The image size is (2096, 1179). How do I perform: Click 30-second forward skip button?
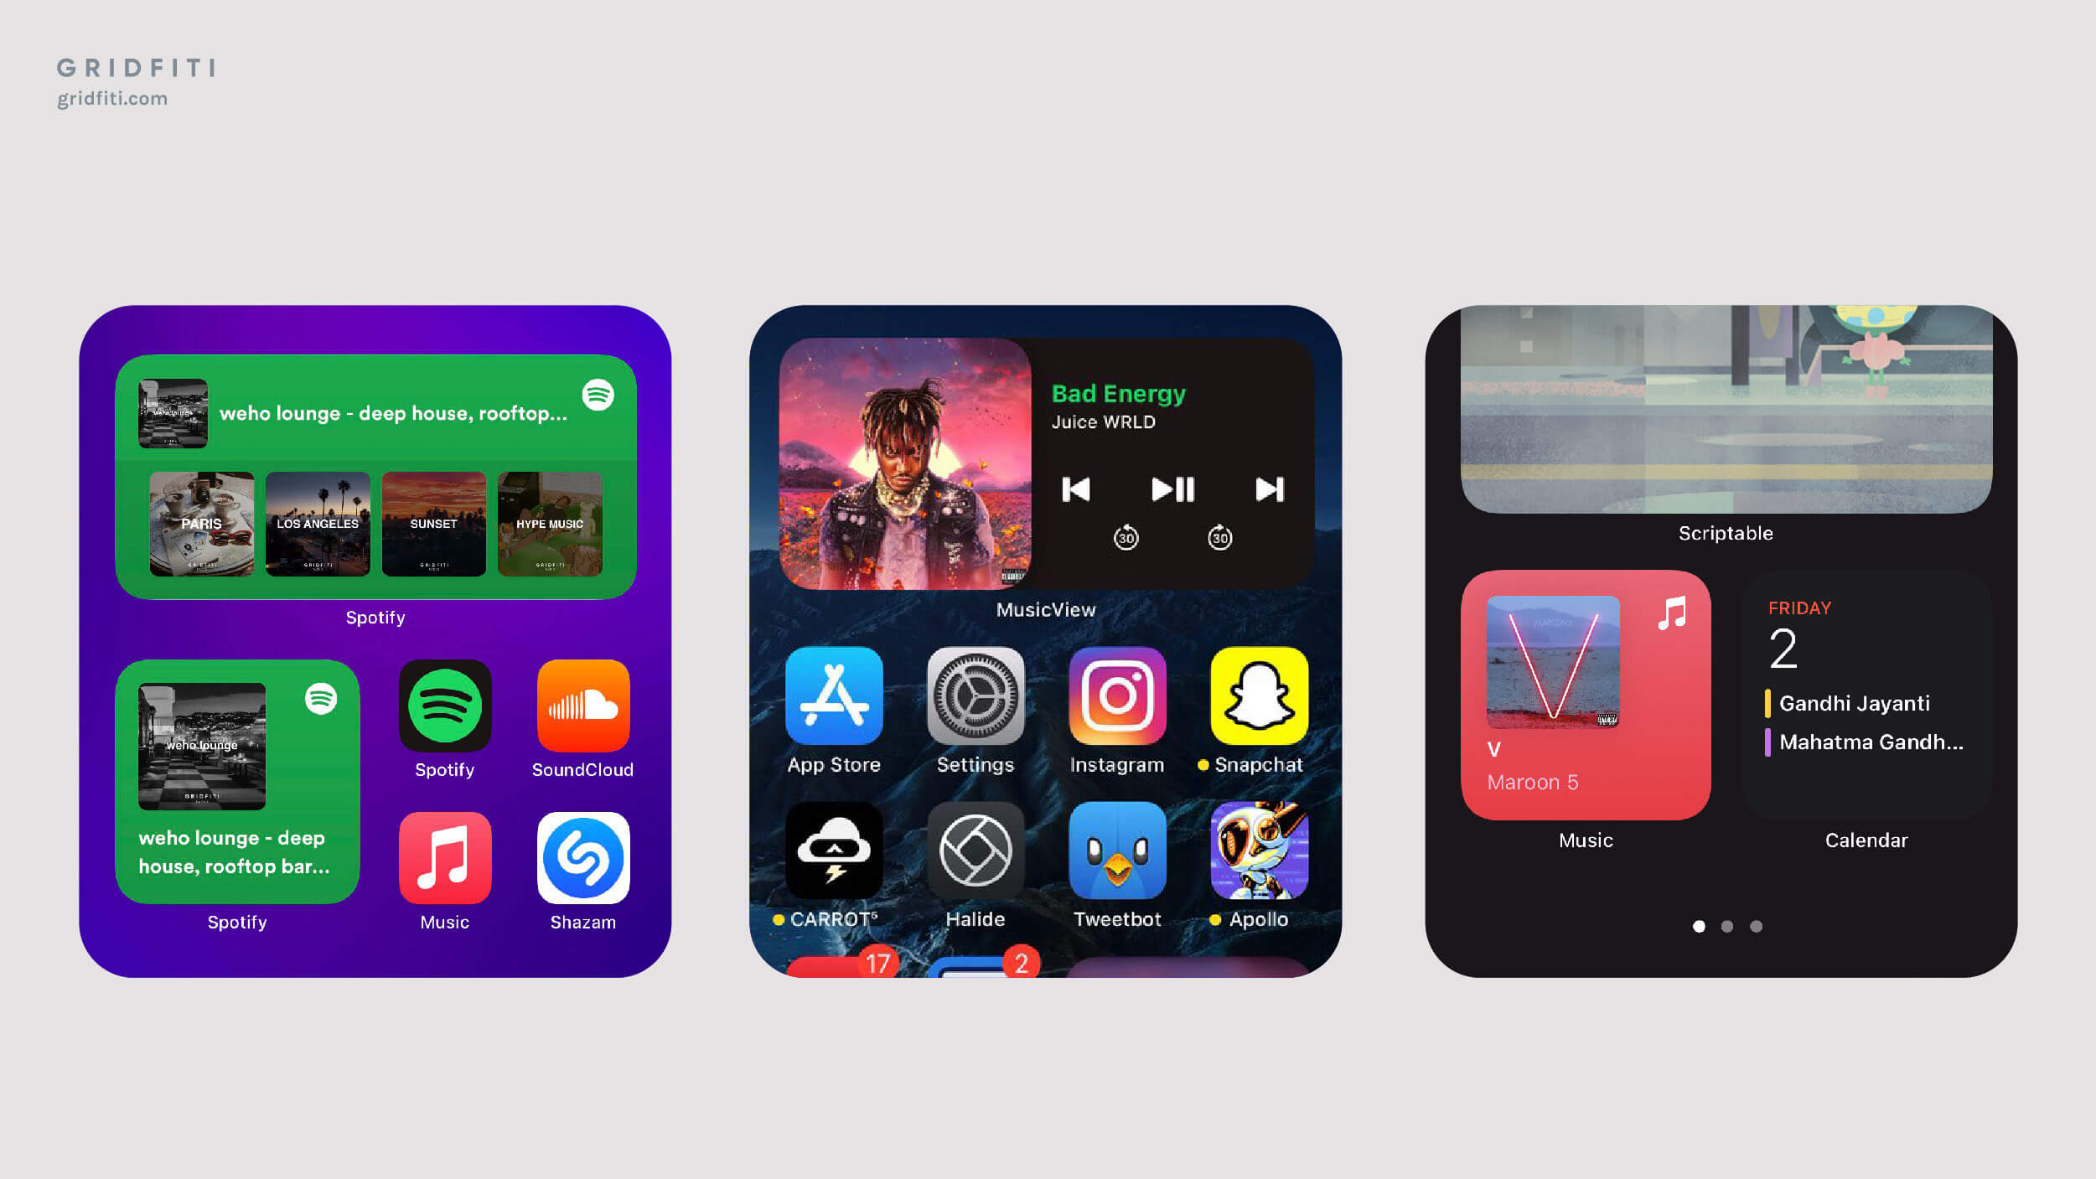coord(1218,539)
